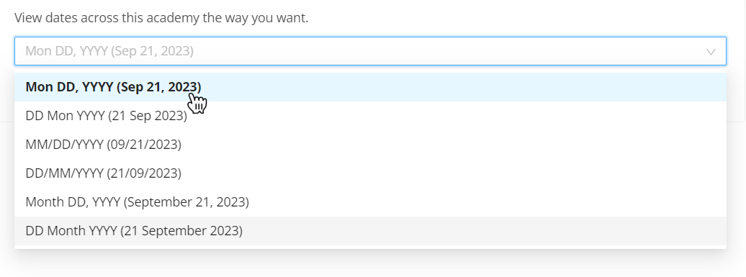Select DD/MM/YYYY (21/09/2023) option
746x277 pixels.
tap(370, 173)
